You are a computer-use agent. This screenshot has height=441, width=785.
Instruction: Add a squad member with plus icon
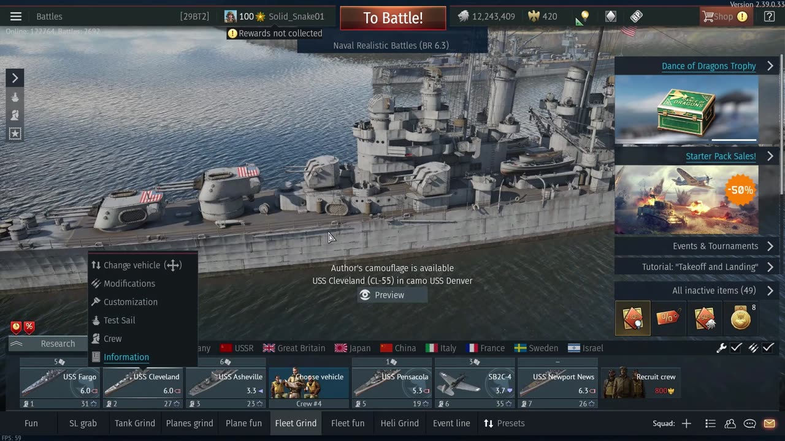point(686,423)
